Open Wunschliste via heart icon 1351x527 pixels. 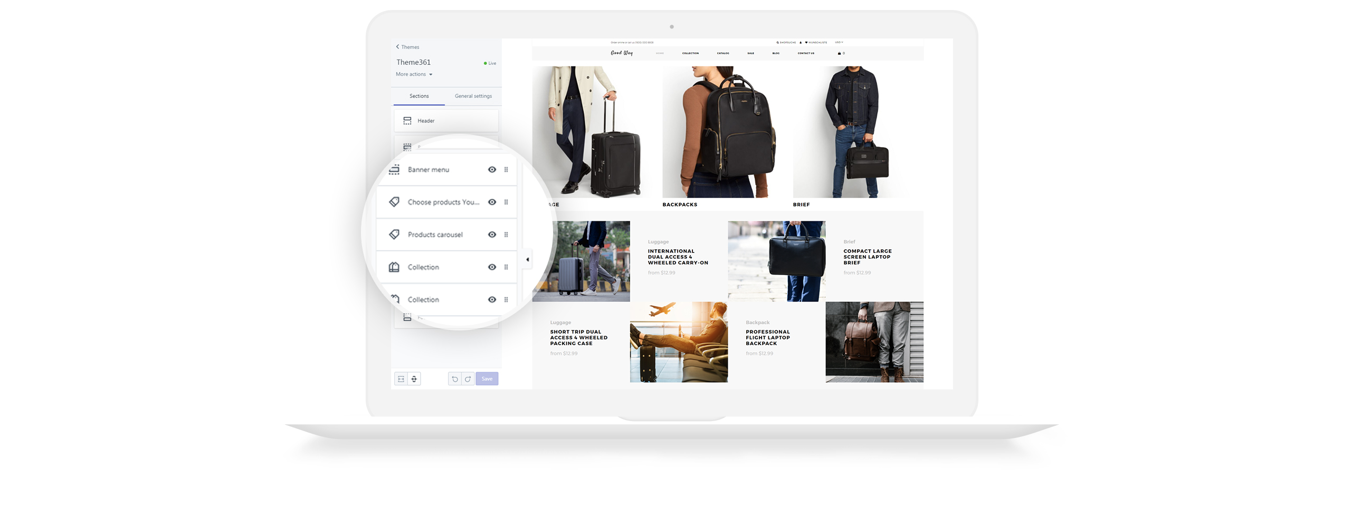point(806,42)
